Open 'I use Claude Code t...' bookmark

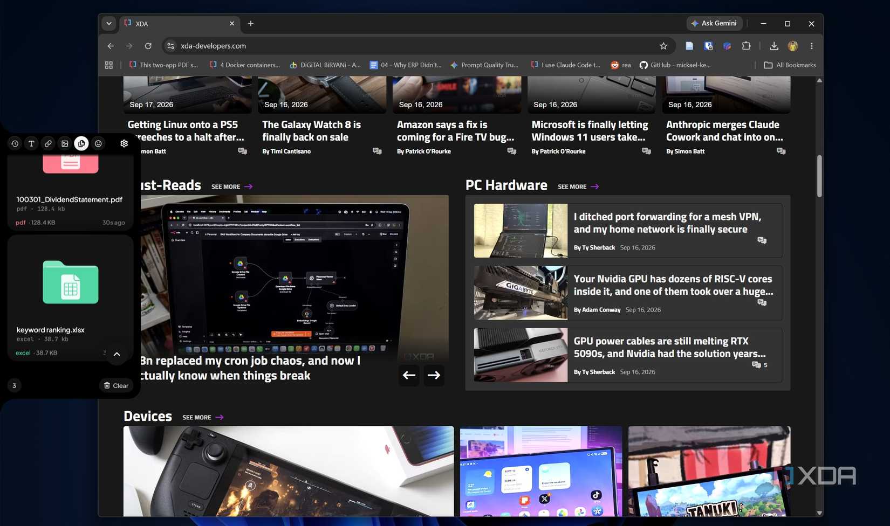point(565,65)
